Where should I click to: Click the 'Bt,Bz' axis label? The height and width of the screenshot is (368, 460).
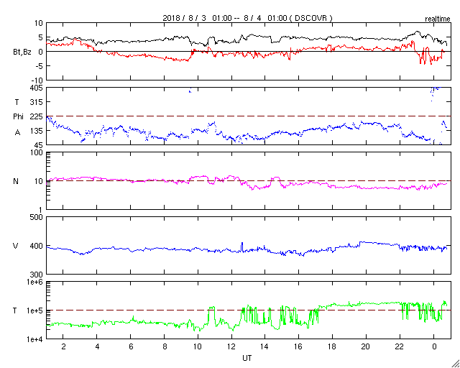(22, 53)
